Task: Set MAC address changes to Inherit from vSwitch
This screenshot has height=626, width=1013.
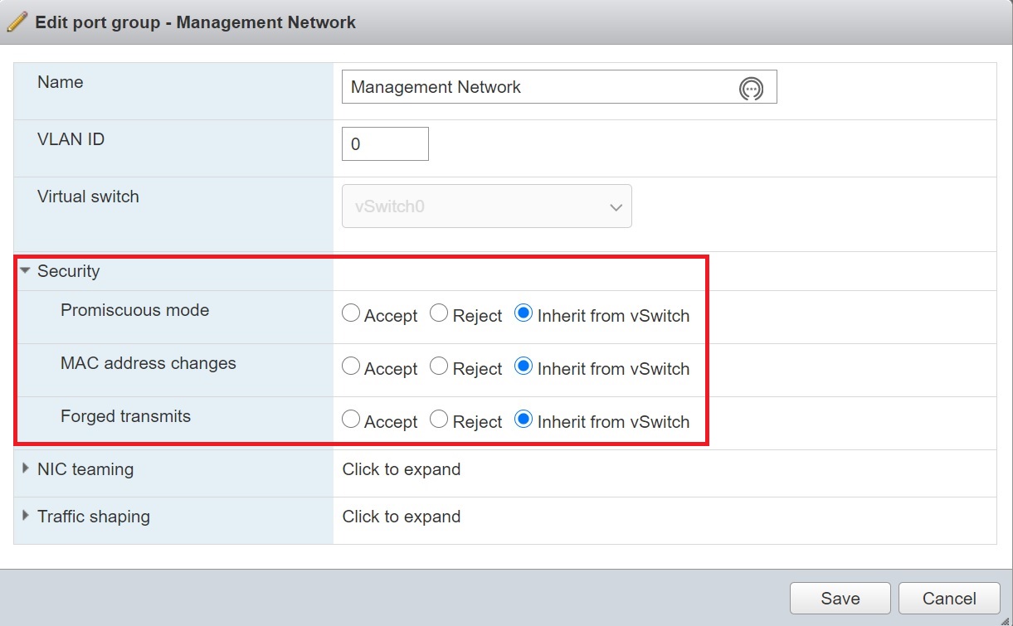Action: [x=524, y=366]
